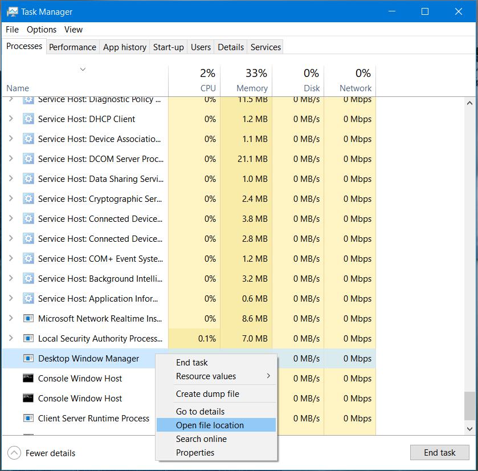Image resolution: width=478 pixels, height=471 pixels.
Task: Expand Service Host: COM+ Event System row
Action: coord(11,258)
